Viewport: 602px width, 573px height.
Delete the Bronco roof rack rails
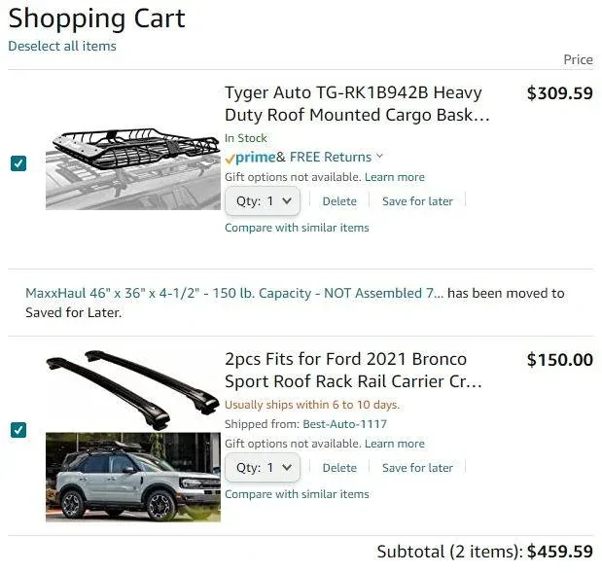pyautogui.click(x=339, y=468)
